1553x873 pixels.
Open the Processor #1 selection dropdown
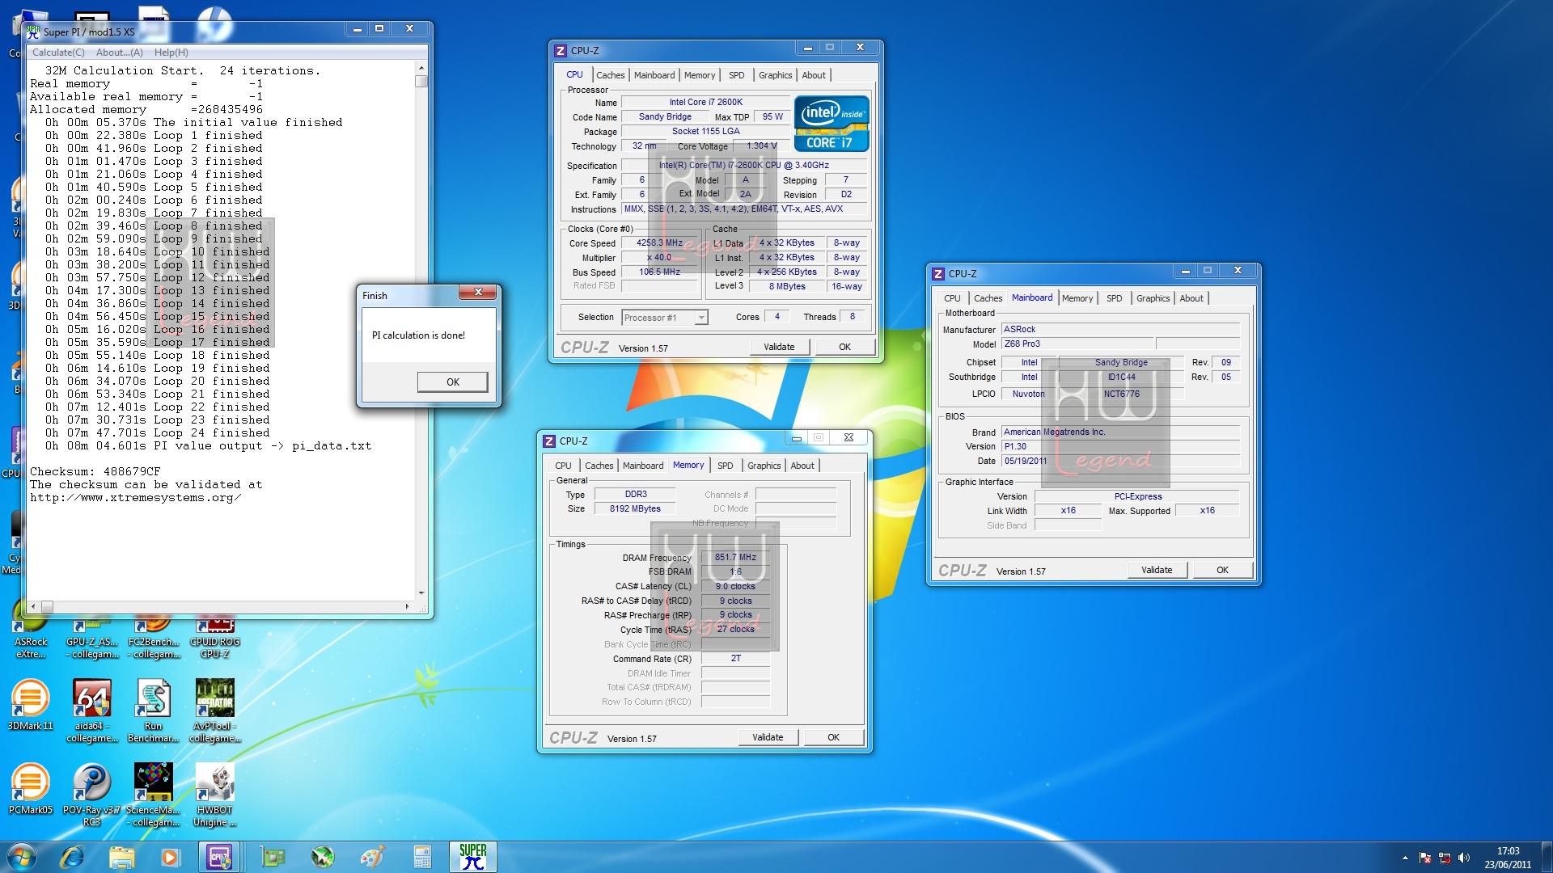[x=665, y=318]
